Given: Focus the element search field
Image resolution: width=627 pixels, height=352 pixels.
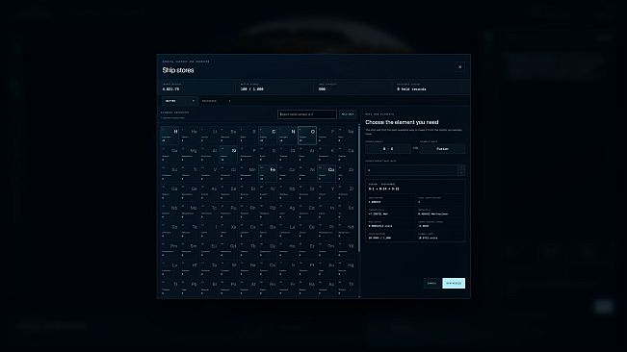Looking at the screenshot, I should tap(306, 114).
